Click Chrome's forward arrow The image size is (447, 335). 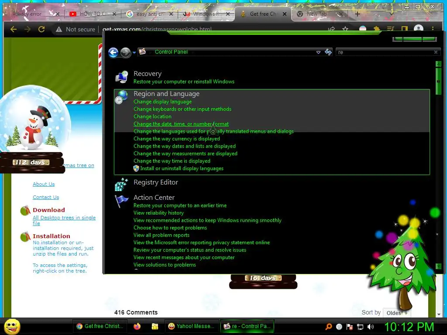pos(28,29)
